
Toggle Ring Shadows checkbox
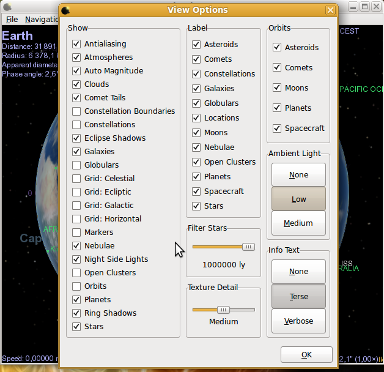[x=76, y=313]
